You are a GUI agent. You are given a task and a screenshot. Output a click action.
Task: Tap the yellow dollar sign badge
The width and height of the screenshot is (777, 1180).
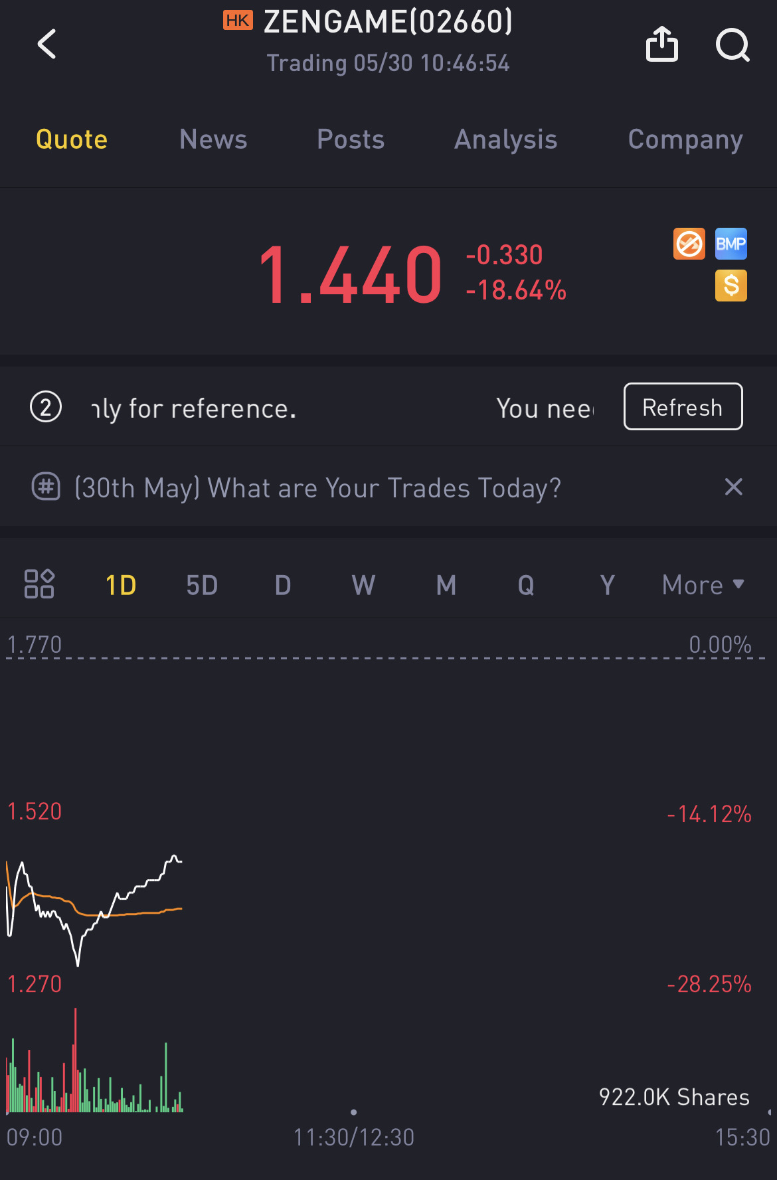point(731,286)
